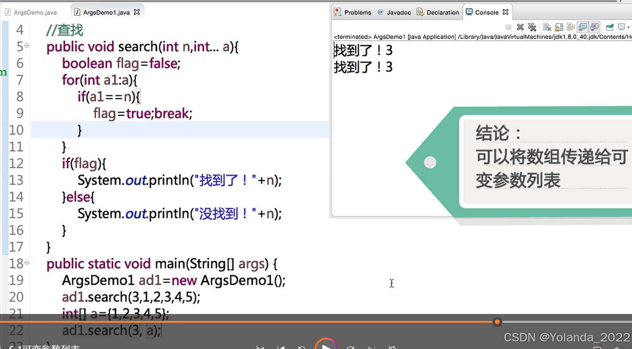This screenshot has height=349, width=632.
Task: Click 'ad1.search(3, a);' on line 22
Action: pos(112,330)
